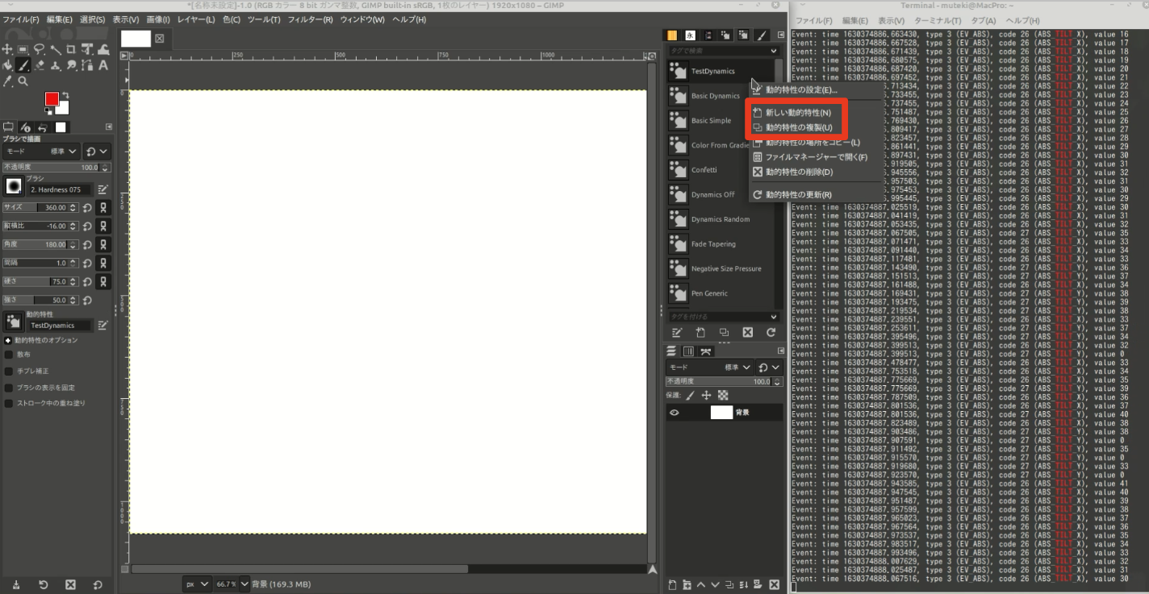Viewport: 1149px width, 594px height.
Task: Toggle lock pixels icon in layers panel
Action: 690,395
